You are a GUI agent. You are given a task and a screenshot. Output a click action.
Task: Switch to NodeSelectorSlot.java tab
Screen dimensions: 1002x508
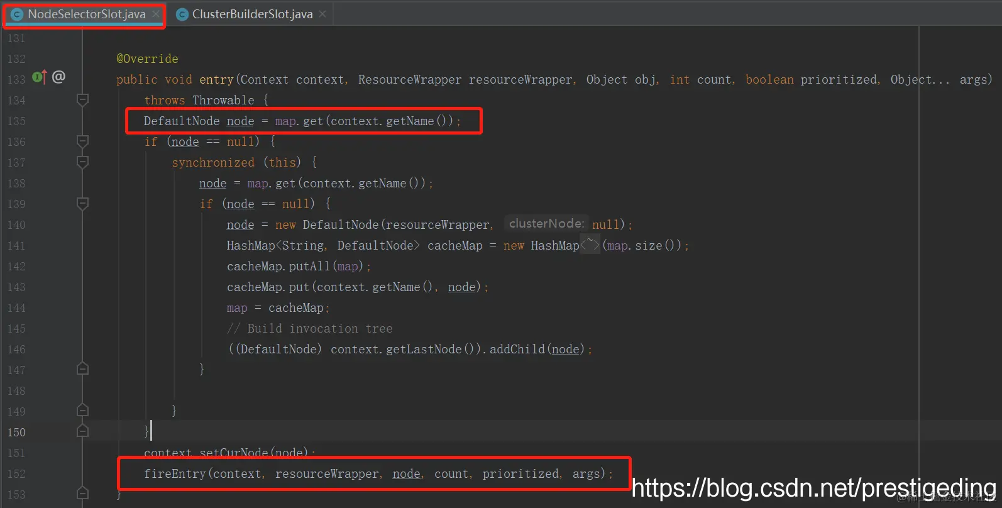(86, 14)
